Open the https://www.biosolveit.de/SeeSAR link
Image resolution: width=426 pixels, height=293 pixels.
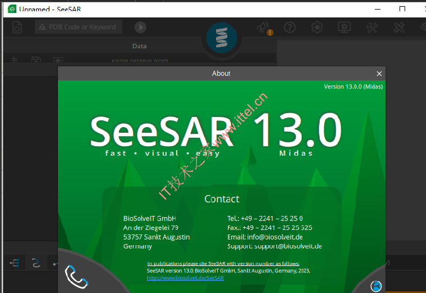(185, 278)
